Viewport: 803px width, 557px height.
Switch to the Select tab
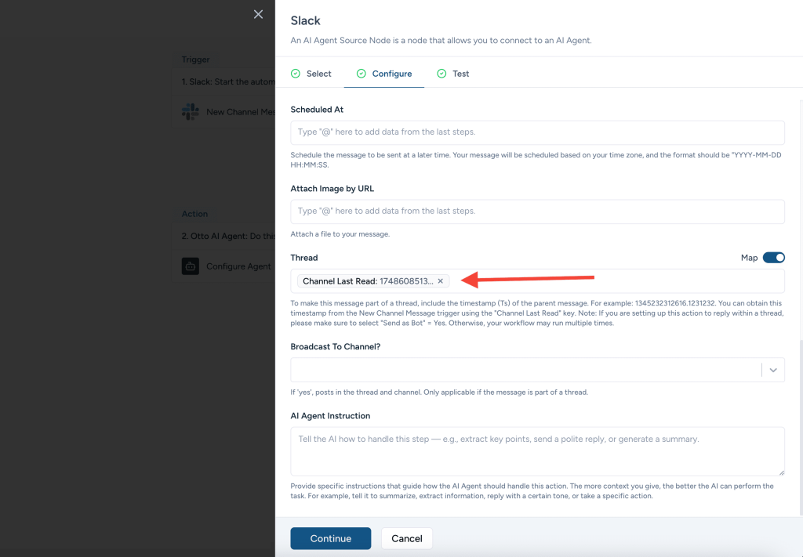(x=311, y=74)
